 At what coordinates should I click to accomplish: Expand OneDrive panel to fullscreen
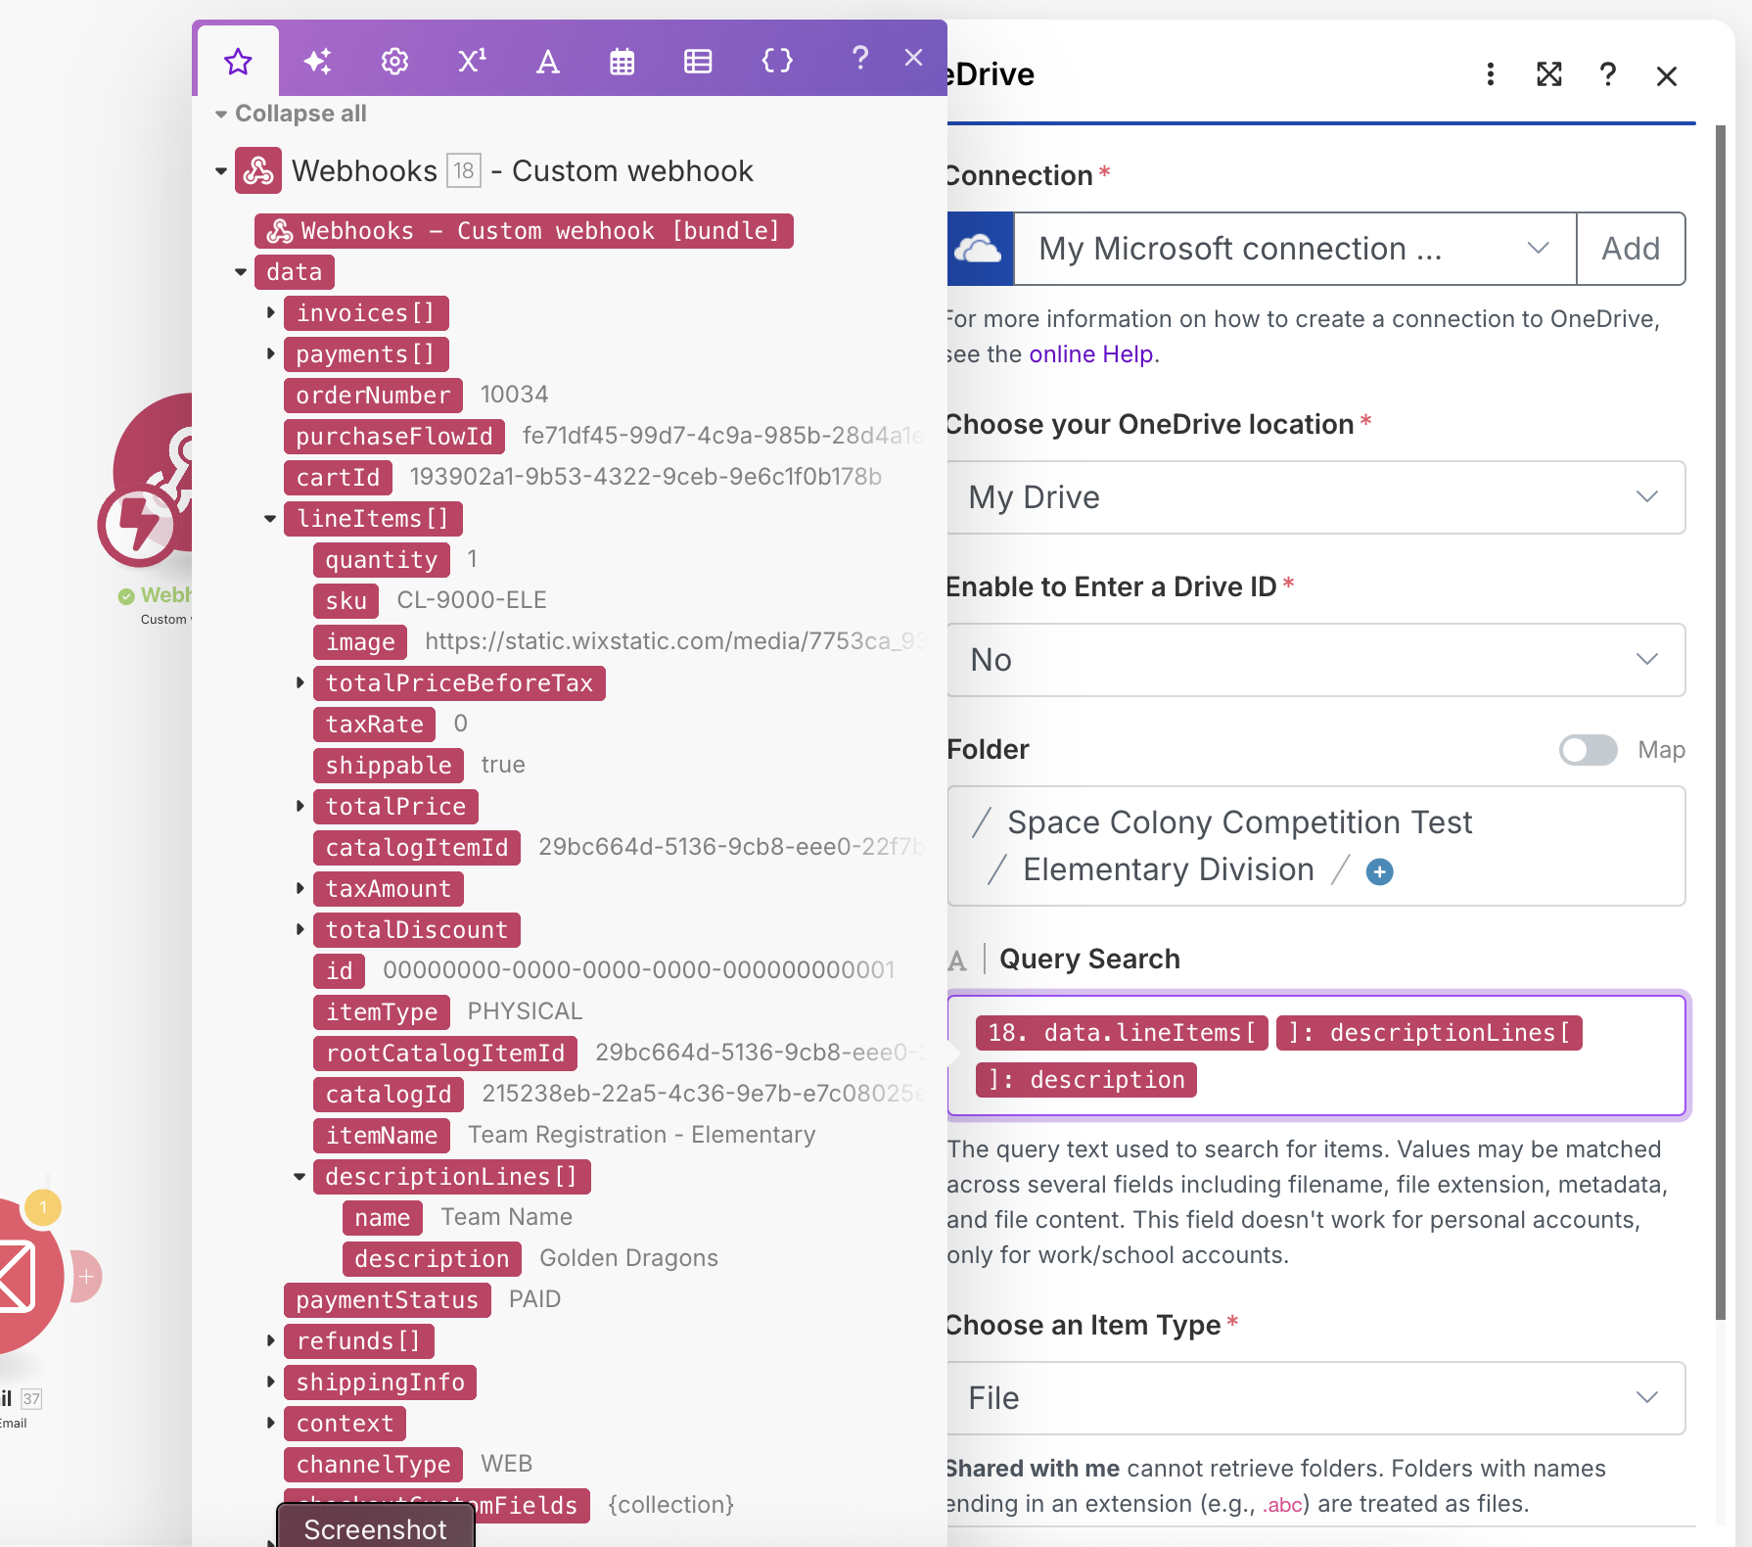[1549, 74]
